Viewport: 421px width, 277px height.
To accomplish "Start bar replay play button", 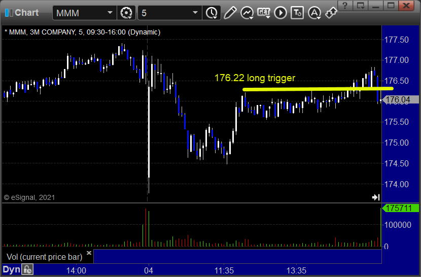I will point(280,13).
